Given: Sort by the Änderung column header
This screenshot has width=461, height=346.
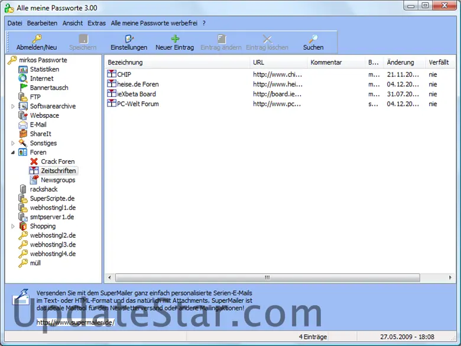Looking at the screenshot, I should (x=404, y=62).
